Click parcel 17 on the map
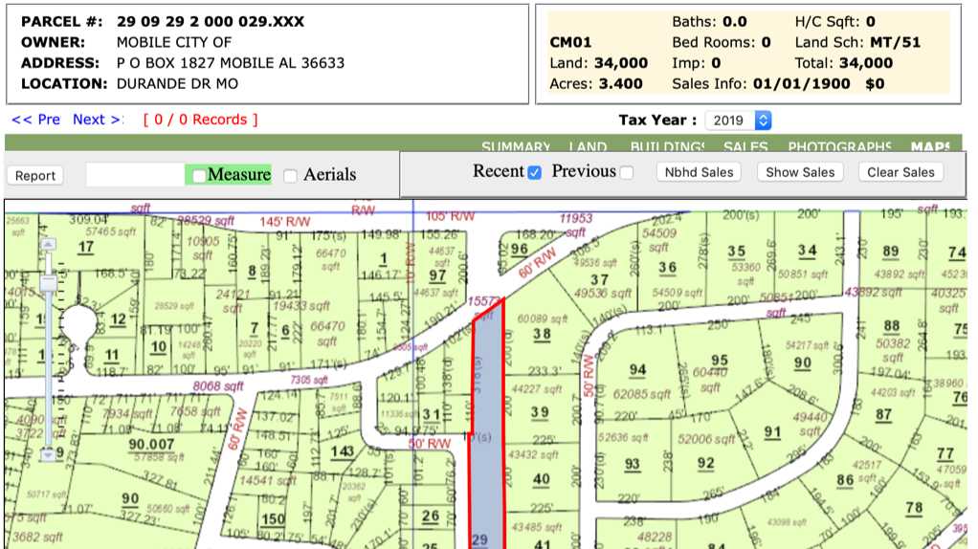Image resolution: width=978 pixels, height=549 pixels. point(85,247)
